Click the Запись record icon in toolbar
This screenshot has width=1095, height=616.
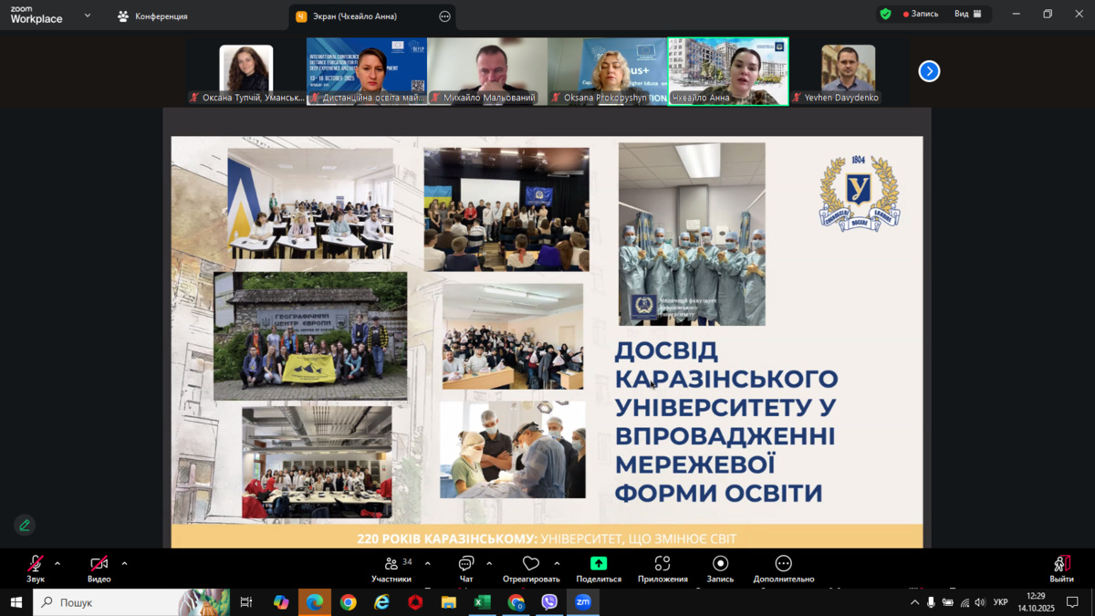point(720,564)
